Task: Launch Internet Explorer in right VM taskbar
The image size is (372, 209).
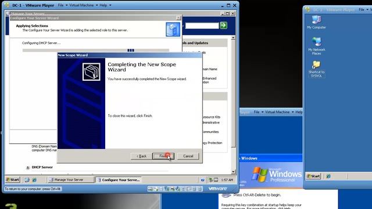Action: pyautogui.click(x=328, y=176)
